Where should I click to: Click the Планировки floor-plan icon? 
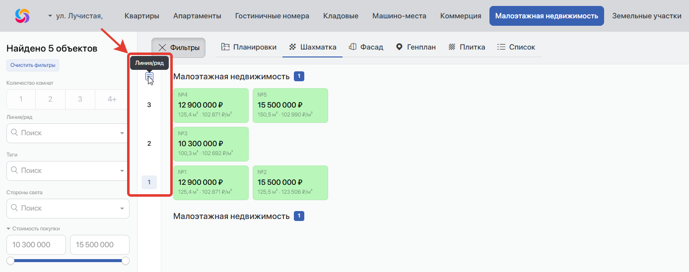click(x=225, y=47)
